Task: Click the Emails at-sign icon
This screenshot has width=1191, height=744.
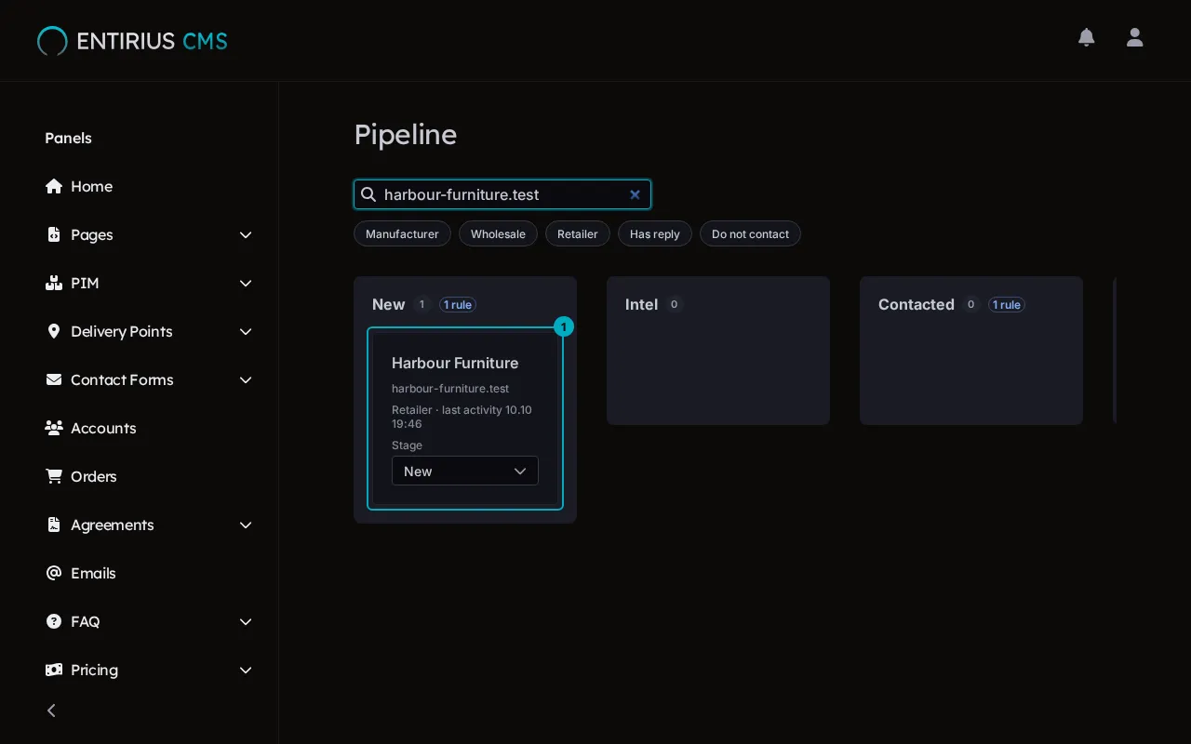Action: tap(54, 573)
